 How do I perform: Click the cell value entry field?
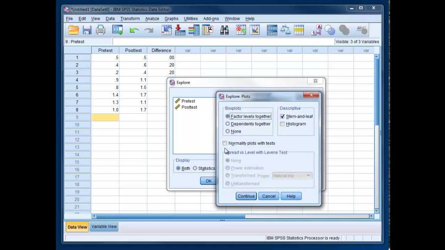point(223,42)
